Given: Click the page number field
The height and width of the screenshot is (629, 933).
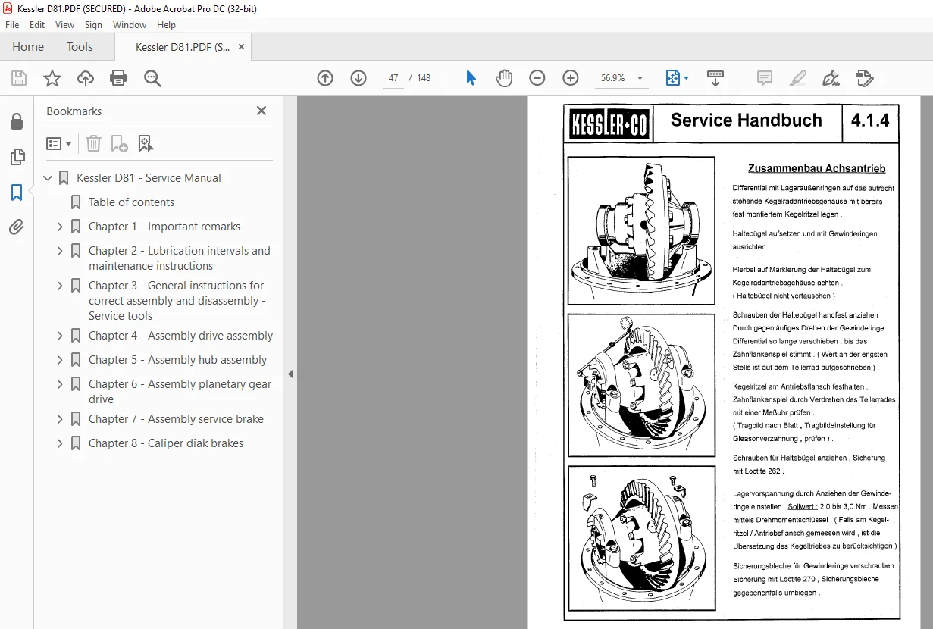Looking at the screenshot, I should pyautogui.click(x=393, y=78).
